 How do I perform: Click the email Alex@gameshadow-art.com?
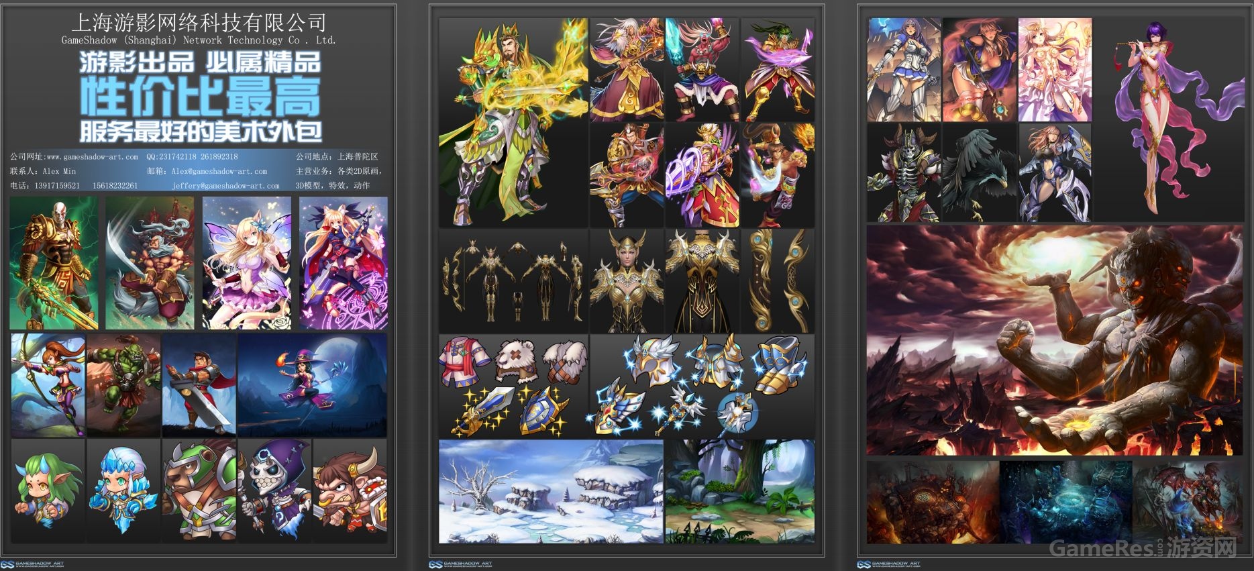point(219,171)
